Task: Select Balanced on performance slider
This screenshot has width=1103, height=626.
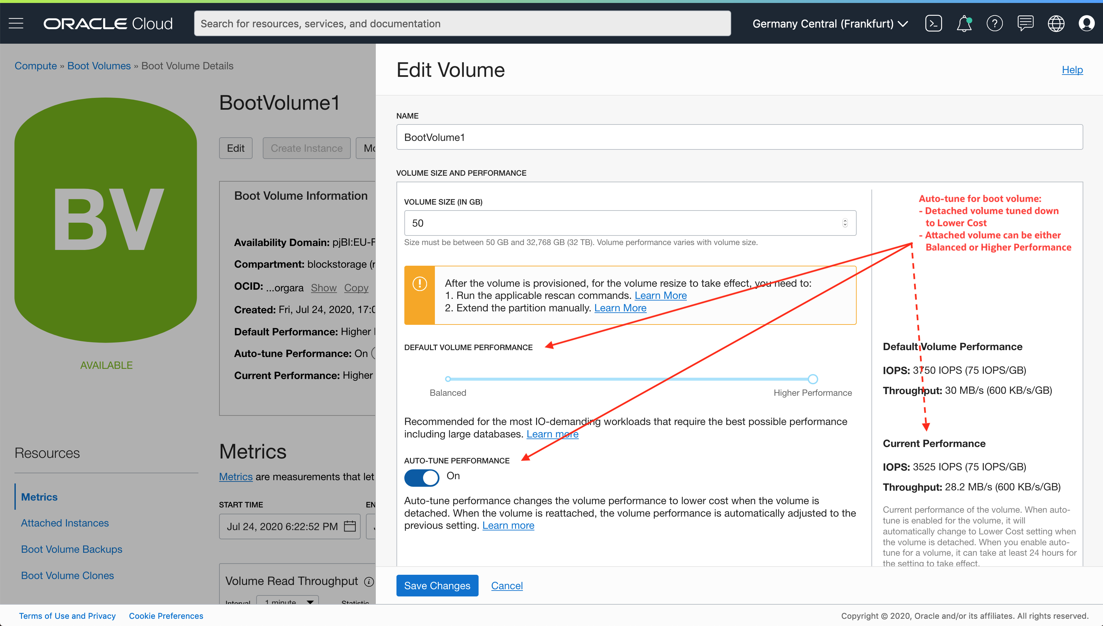Action: tap(448, 379)
